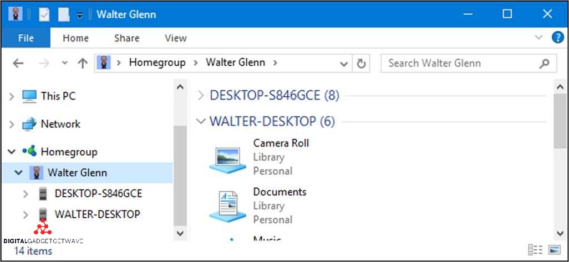Expand This PC in the navigation tree
569x262 pixels.
(x=11, y=96)
